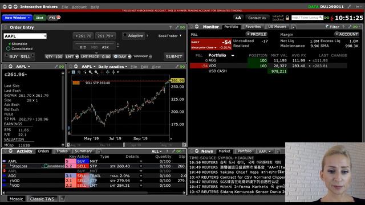This screenshot has height=205, width=365.
Task: Switch to the Favorites tab in Monitor
Action: point(253,27)
